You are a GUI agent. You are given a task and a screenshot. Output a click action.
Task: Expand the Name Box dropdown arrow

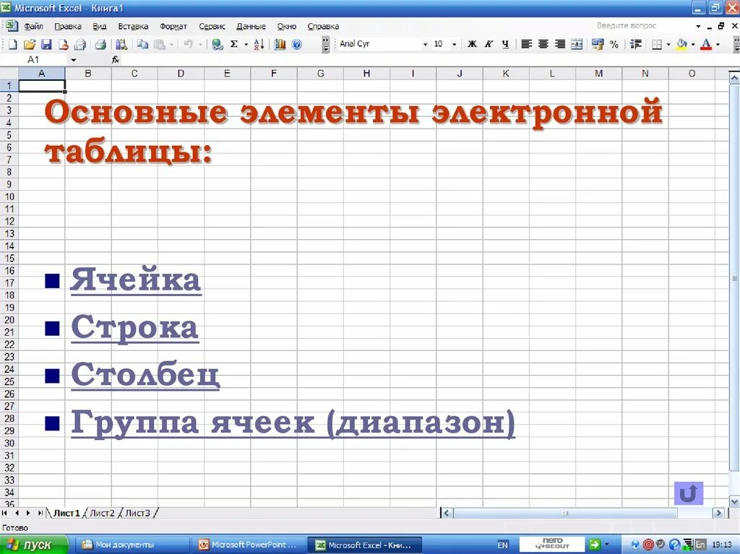73,60
